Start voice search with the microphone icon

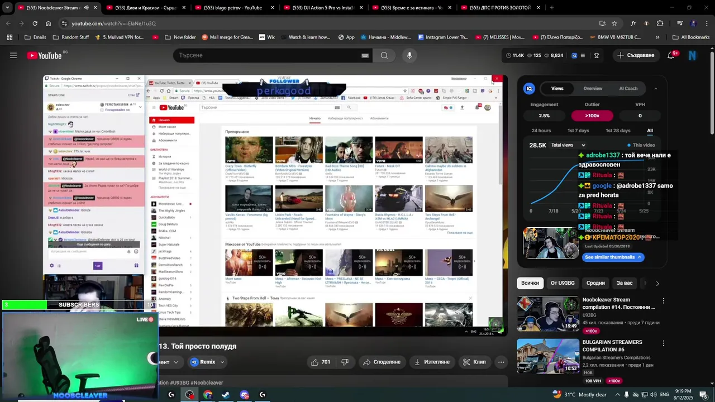pos(409,55)
